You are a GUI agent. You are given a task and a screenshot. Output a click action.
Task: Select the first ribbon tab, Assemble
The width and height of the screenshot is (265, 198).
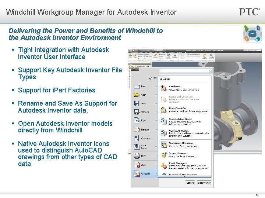(135, 52)
